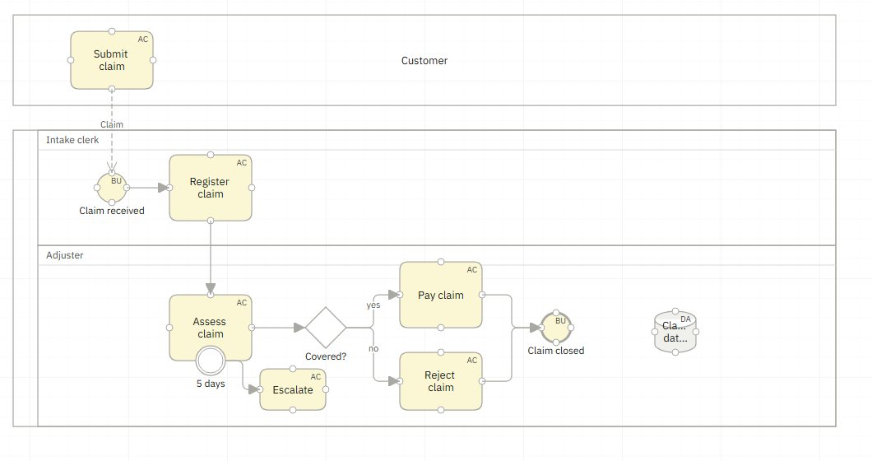Click the AC marker on Assess claim
This screenshot has height=461, width=872.
click(x=241, y=303)
